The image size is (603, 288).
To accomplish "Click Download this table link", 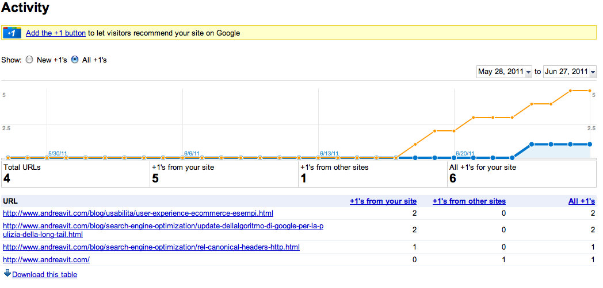I will pyautogui.click(x=44, y=275).
